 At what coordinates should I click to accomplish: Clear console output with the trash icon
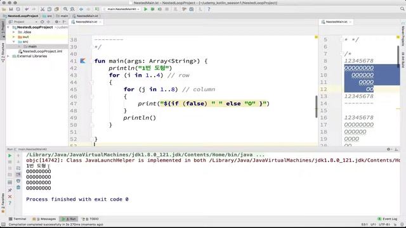[x=18, y=187]
